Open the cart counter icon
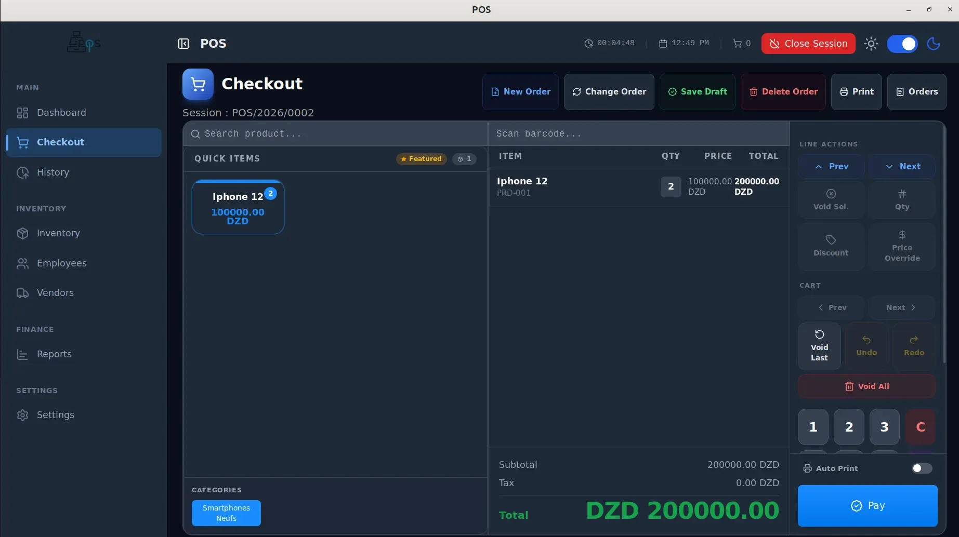Image resolution: width=959 pixels, height=537 pixels. [x=737, y=44]
